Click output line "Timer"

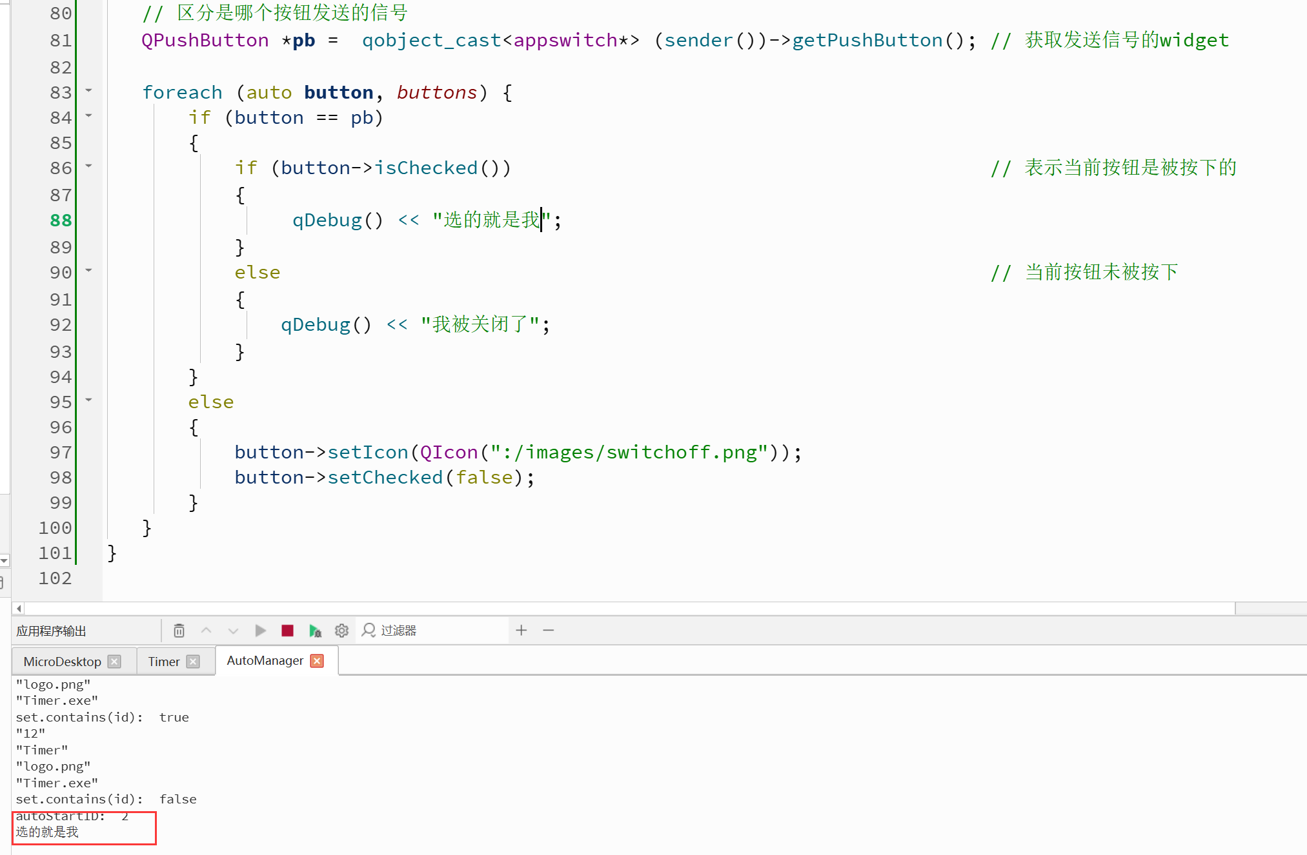pyautogui.click(x=42, y=751)
